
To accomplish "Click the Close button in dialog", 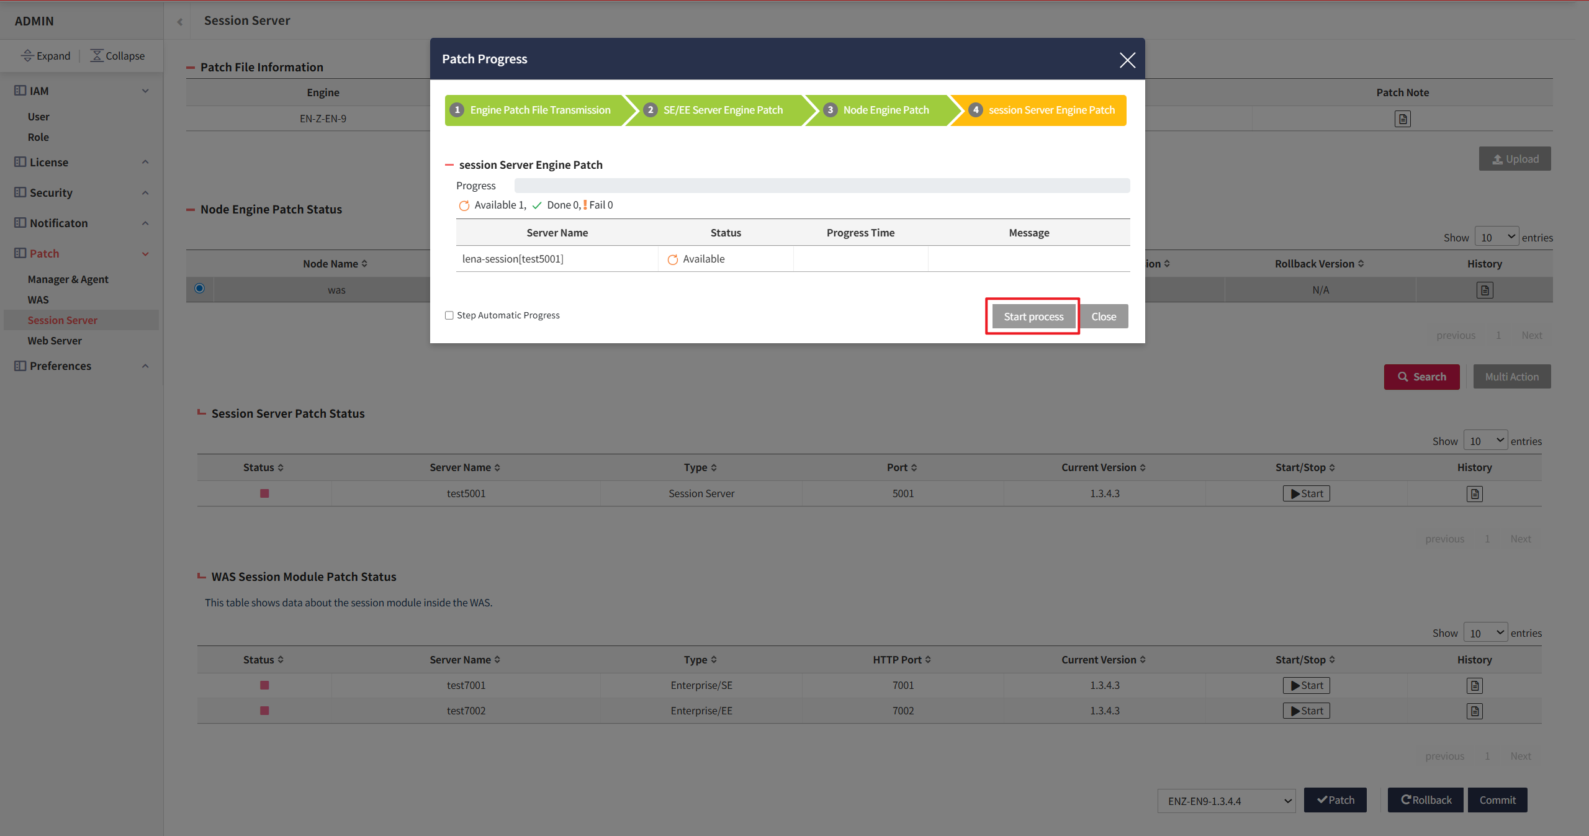I will click(x=1104, y=317).
